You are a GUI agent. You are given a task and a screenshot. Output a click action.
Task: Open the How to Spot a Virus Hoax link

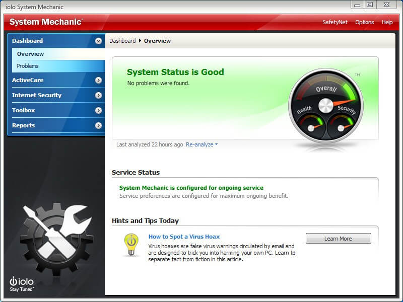184,237
